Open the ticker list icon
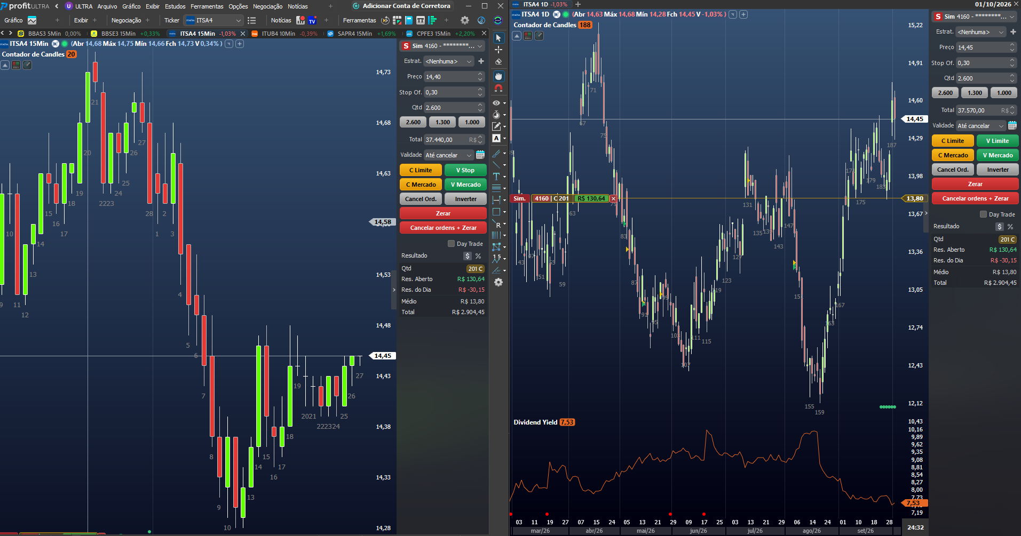Image resolution: width=1021 pixels, height=536 pixels. point(252,20)
